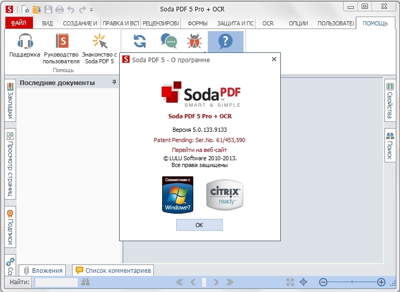Click the SodaPDF logo in dialog
The height and width of the screenshot is (292, 400).
tap(201, 94)
